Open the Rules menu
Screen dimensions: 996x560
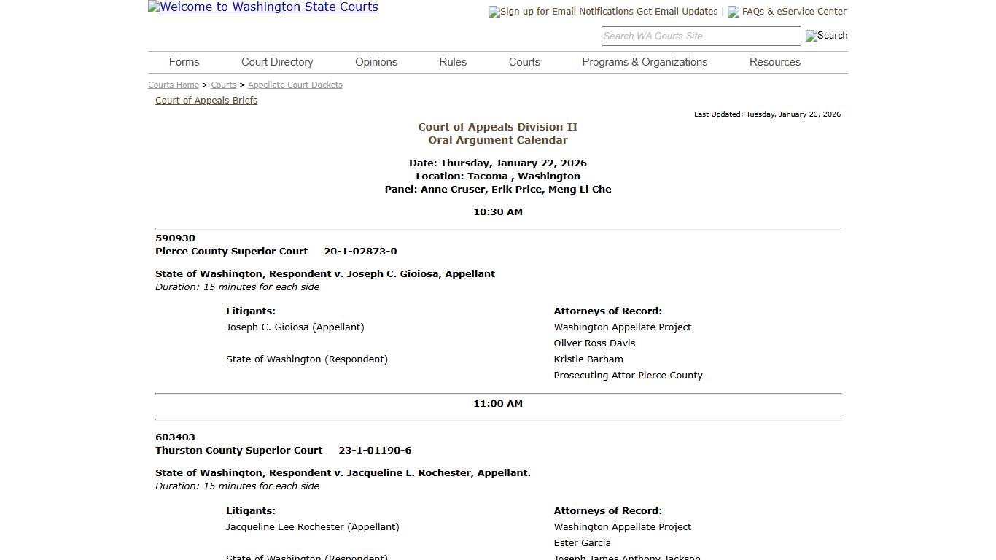[x=452, y=62]
